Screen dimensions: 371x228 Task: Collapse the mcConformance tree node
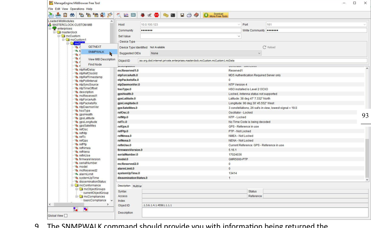(72, 185)
